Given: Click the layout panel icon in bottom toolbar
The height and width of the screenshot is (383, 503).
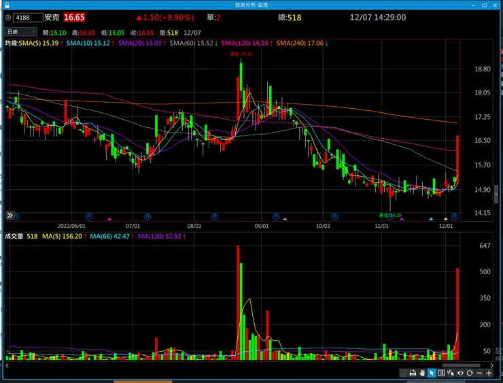Looking at the screenshot, I should point(441,373).
